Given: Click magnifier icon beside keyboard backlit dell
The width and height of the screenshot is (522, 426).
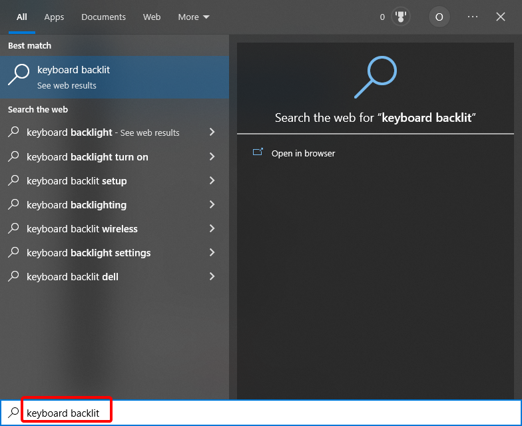Looking at the screenshot, I should (13, 276).
